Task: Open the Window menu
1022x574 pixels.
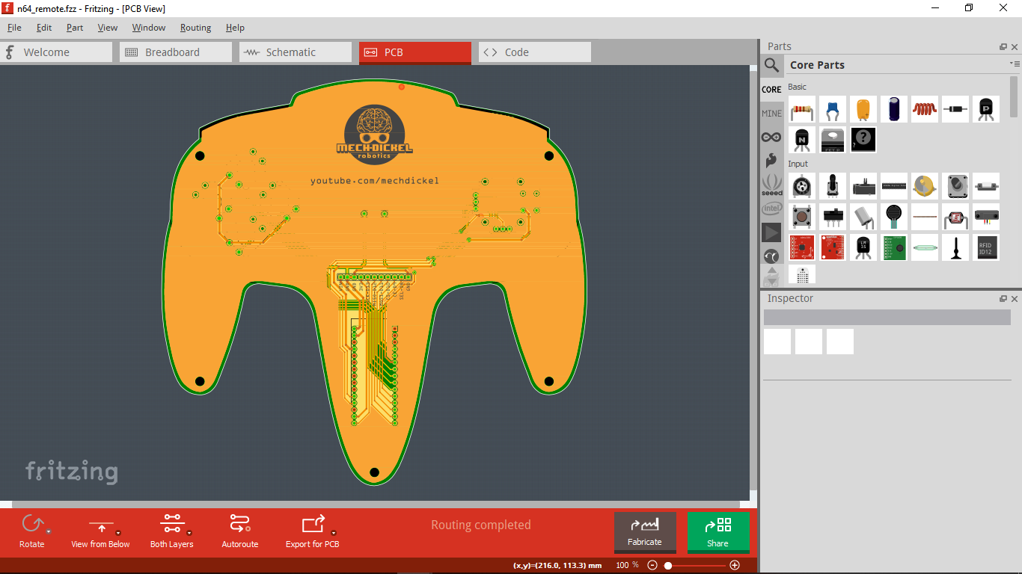Action: pyautogui.click(x=149, y=28)
